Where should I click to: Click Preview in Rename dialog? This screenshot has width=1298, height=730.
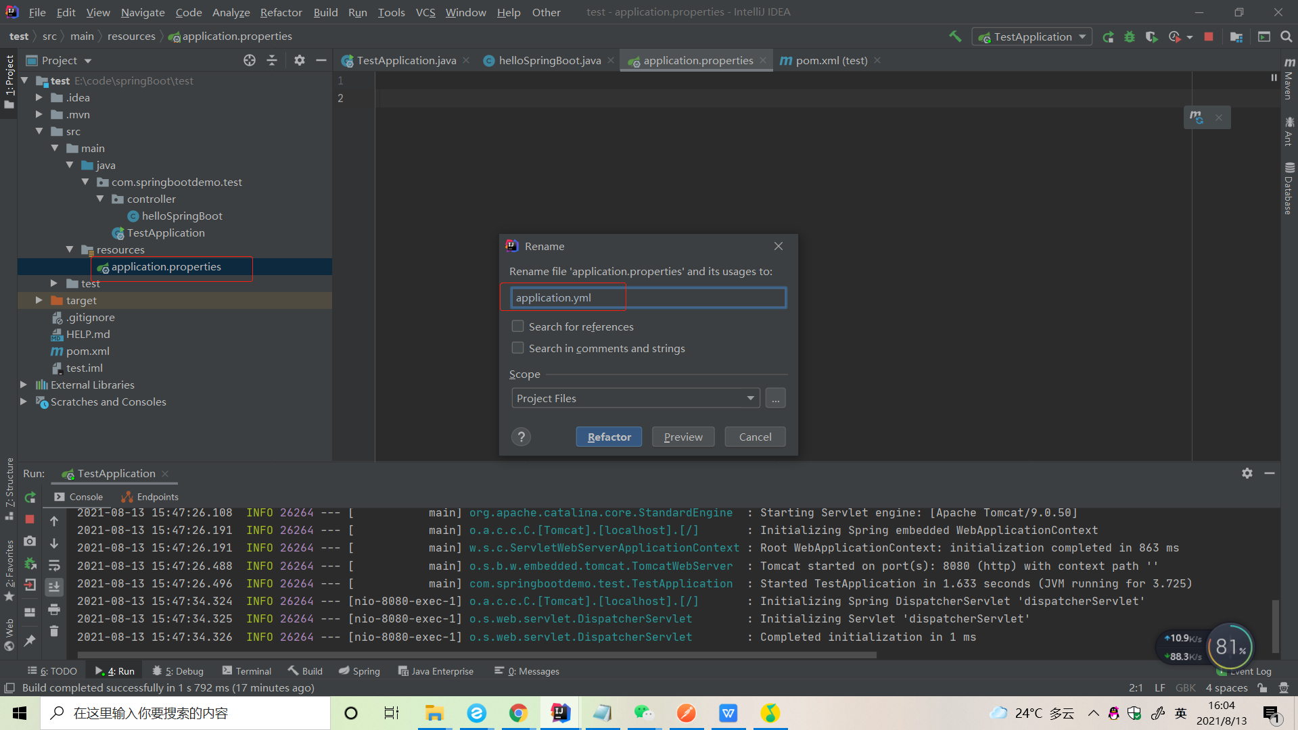(x=683, y=437)
